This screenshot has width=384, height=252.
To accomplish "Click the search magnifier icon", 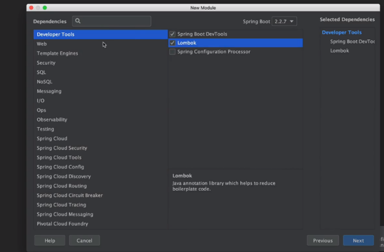I will coord(78,21).
